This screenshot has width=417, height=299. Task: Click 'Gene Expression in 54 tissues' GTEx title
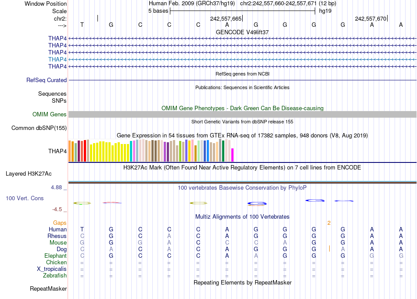pos(242,136)
